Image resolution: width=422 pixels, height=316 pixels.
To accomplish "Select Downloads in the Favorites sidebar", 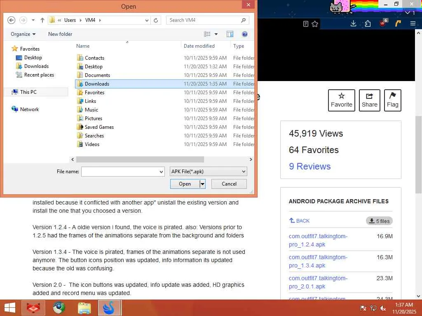I will 36,66.
